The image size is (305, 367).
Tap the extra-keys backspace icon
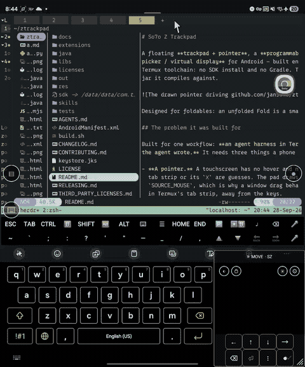(276, 225)
